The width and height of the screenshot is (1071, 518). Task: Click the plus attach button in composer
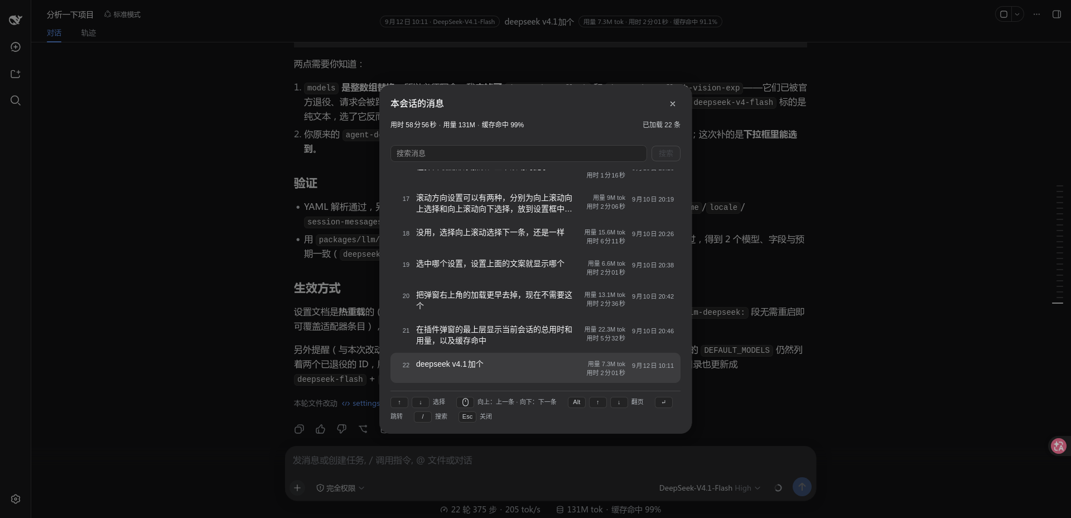[297, 488]
